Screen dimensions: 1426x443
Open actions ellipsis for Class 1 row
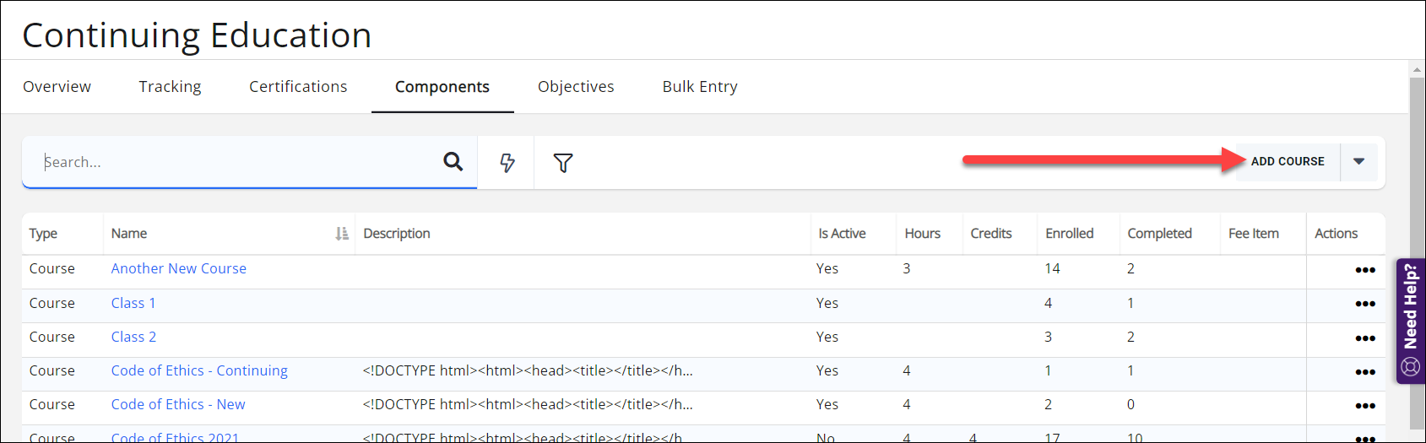click(1364, 304)
